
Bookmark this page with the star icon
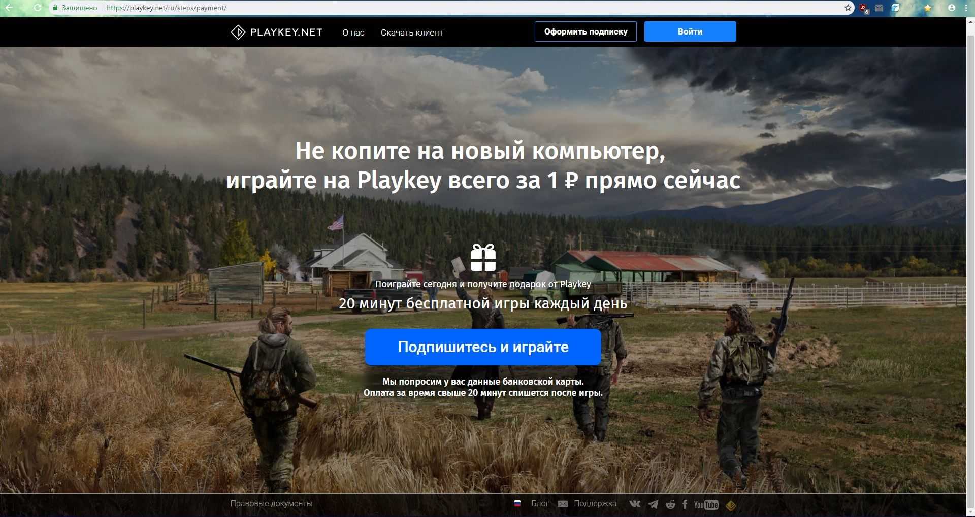tap(848, 8)
